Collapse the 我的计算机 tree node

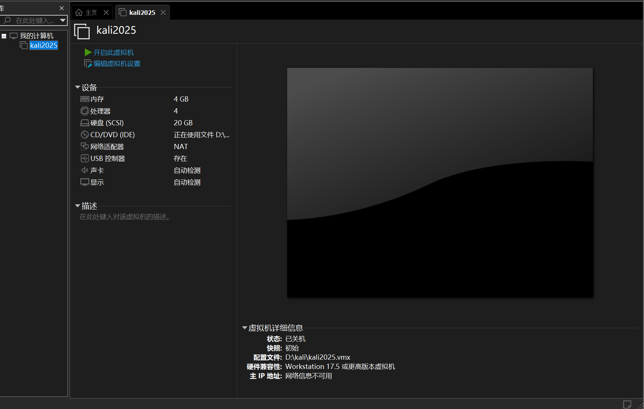(4, 36)
